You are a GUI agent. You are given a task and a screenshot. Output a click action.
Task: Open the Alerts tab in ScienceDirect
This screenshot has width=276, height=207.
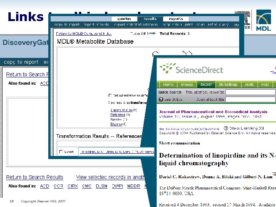(x=249, y=84)
